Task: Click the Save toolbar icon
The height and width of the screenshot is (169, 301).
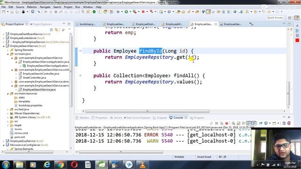Action: [x=12, y=12]
